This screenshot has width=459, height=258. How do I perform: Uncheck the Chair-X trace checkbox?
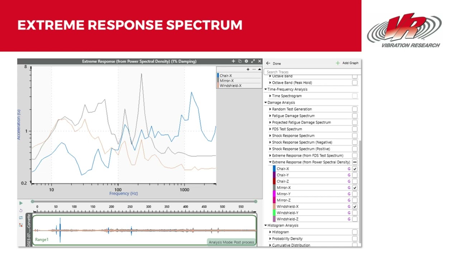(x=355, y=169)
